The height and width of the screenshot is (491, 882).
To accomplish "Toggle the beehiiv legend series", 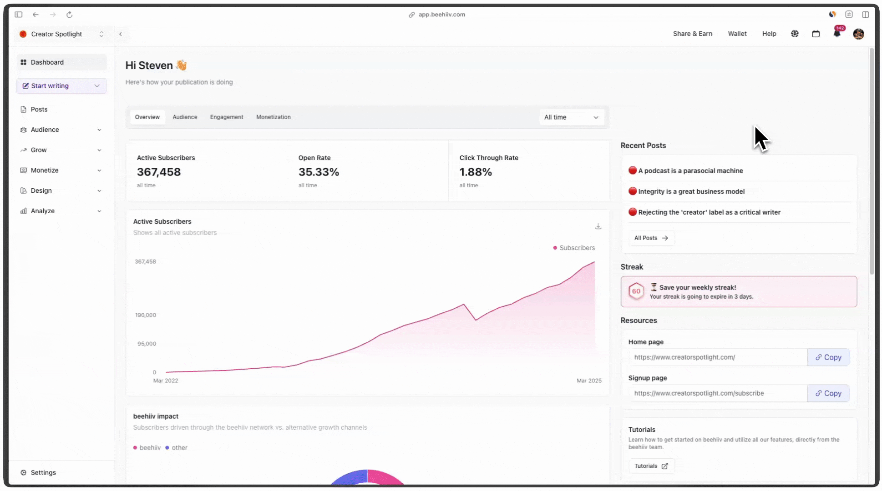I will pos(147,448).
